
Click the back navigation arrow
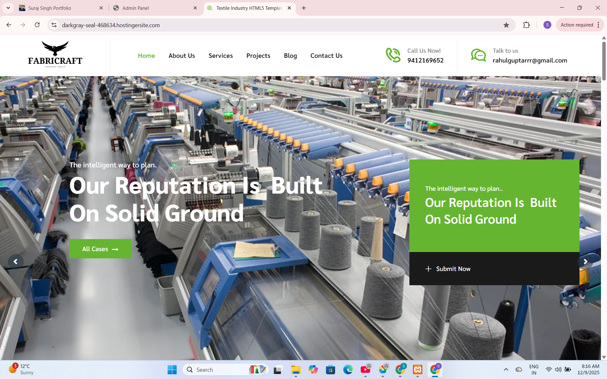point(8,25)
